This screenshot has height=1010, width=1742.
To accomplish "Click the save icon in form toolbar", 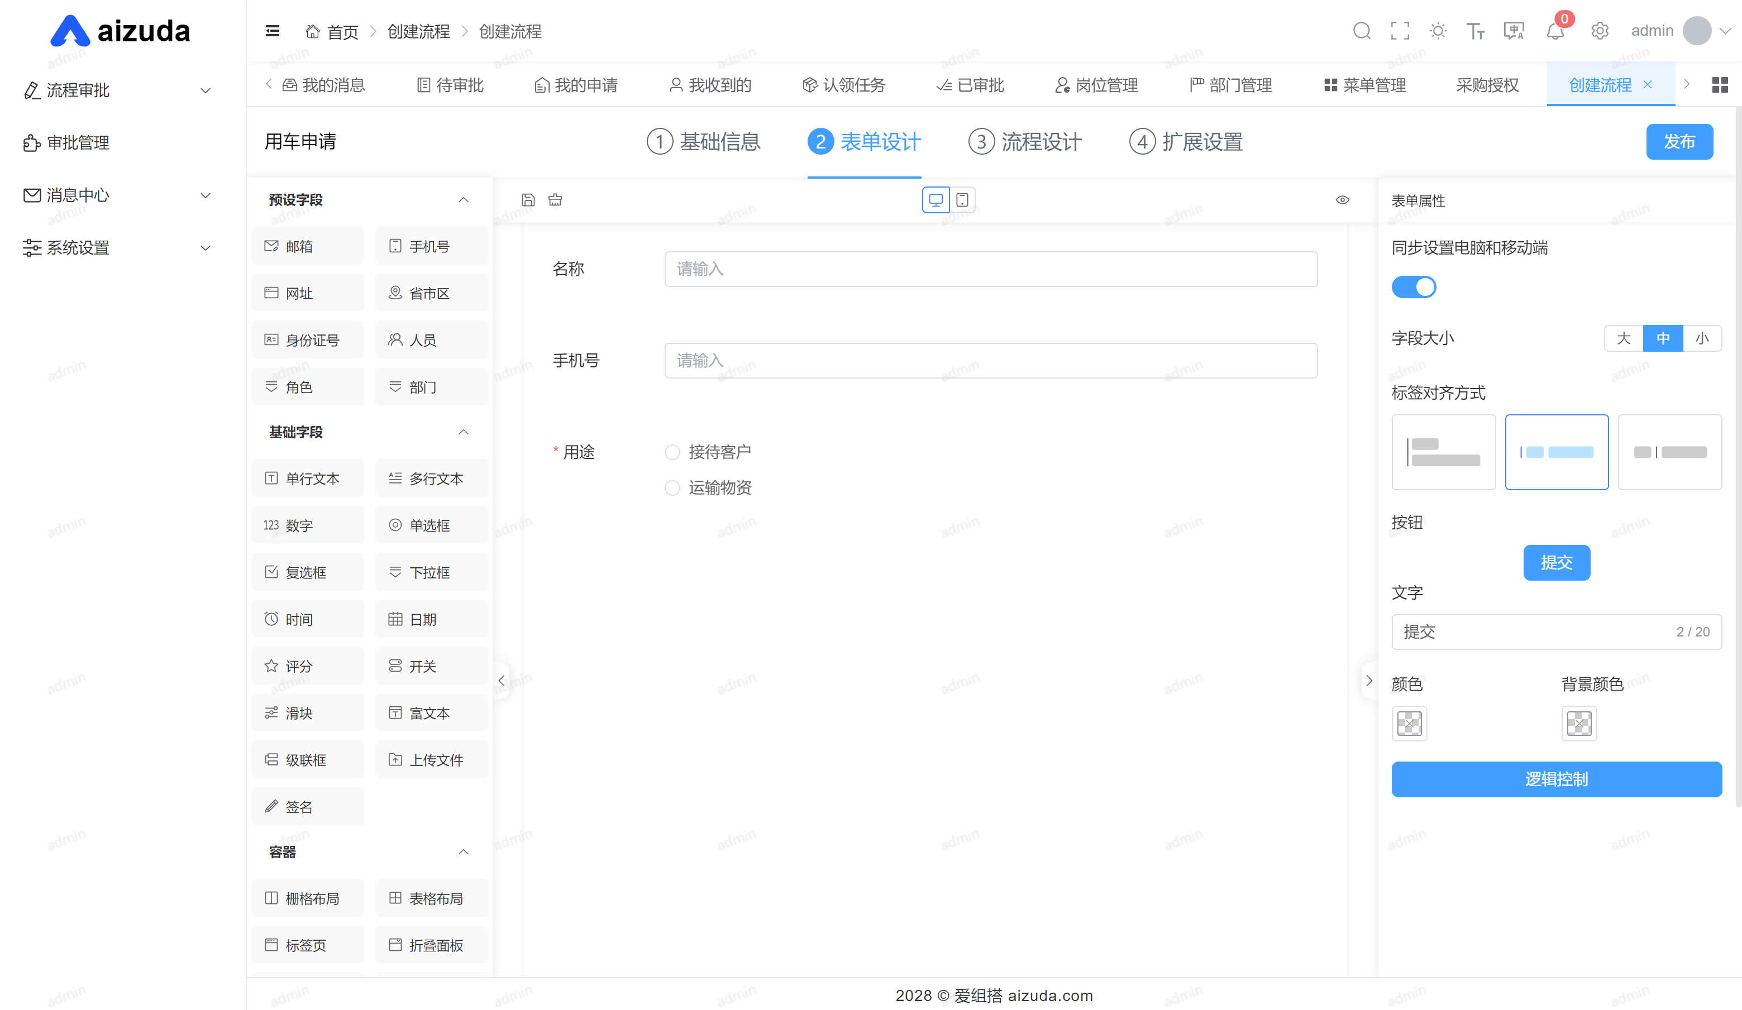I will pos(528,200).
